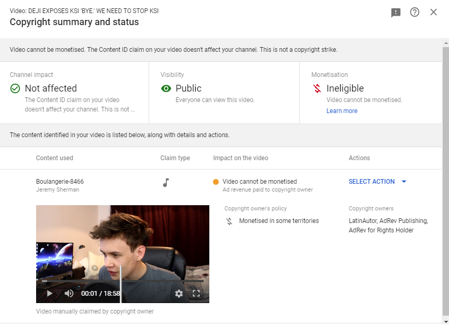
Task: Click the Not affected status heading
Action: (51, 88)
